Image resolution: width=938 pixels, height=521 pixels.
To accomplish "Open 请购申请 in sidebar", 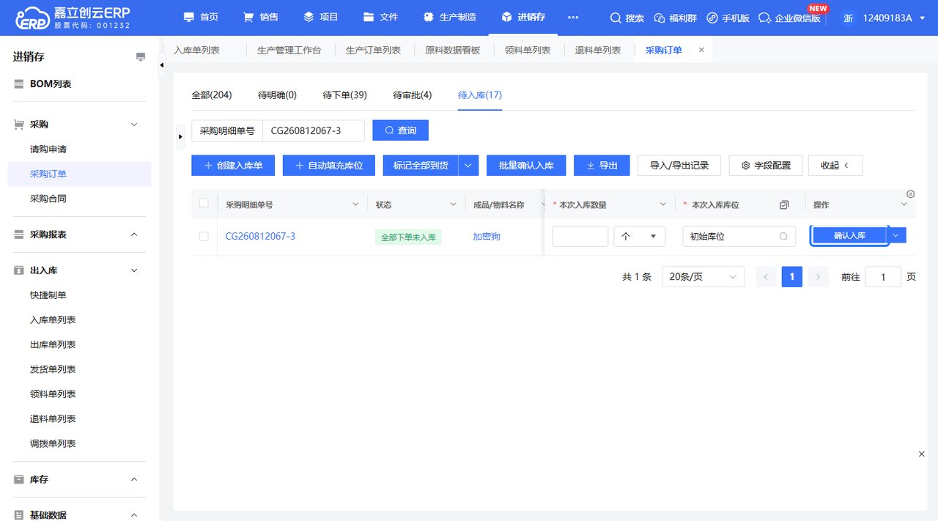I will 48,149.
